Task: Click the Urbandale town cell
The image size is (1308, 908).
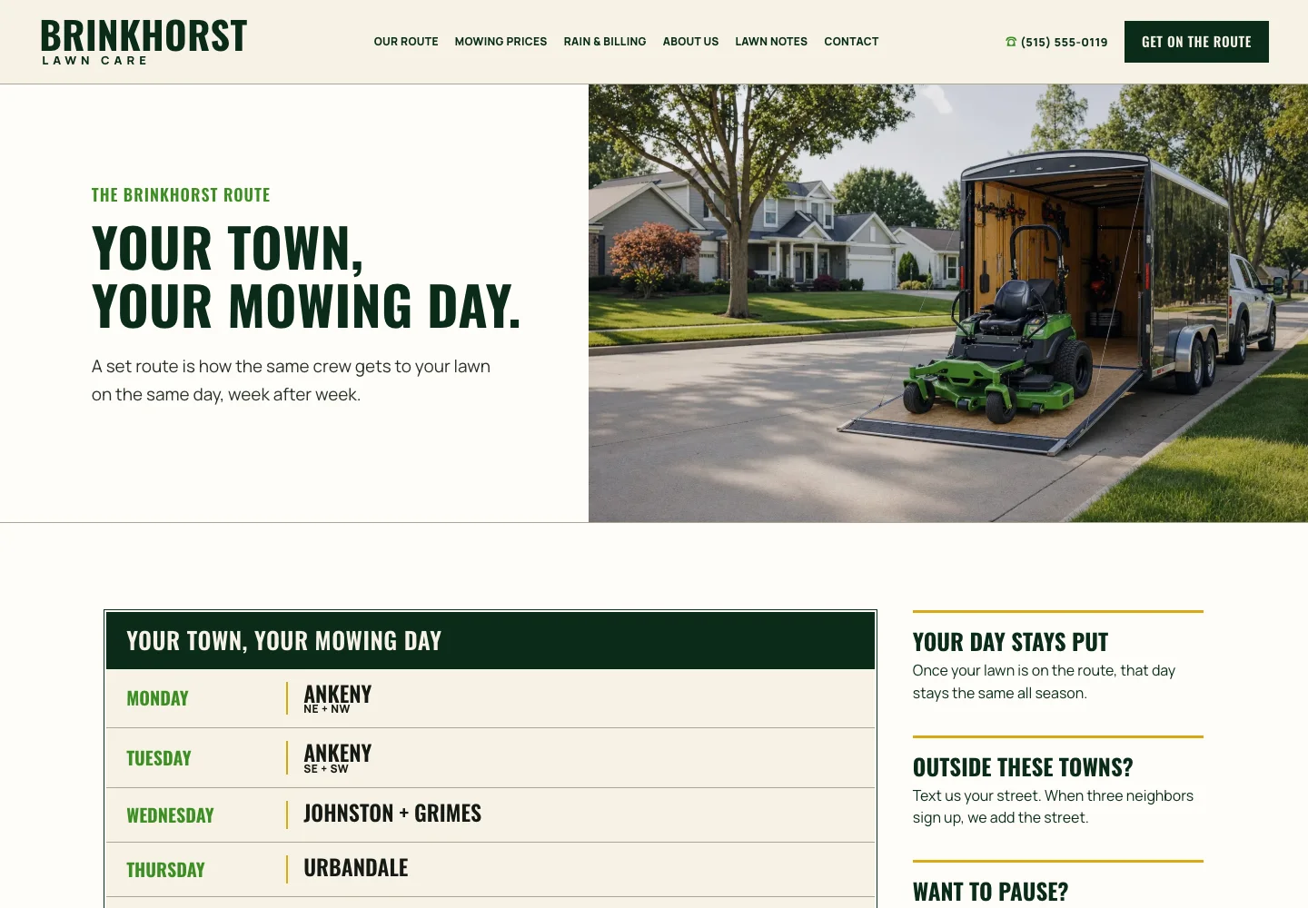Action: (x=356, y=868)
